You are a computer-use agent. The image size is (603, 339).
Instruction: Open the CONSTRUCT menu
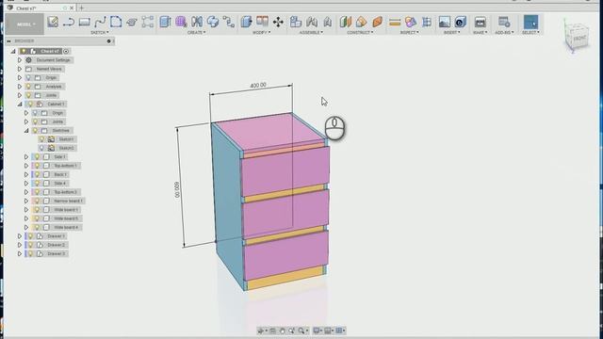[x=360, y=33]
